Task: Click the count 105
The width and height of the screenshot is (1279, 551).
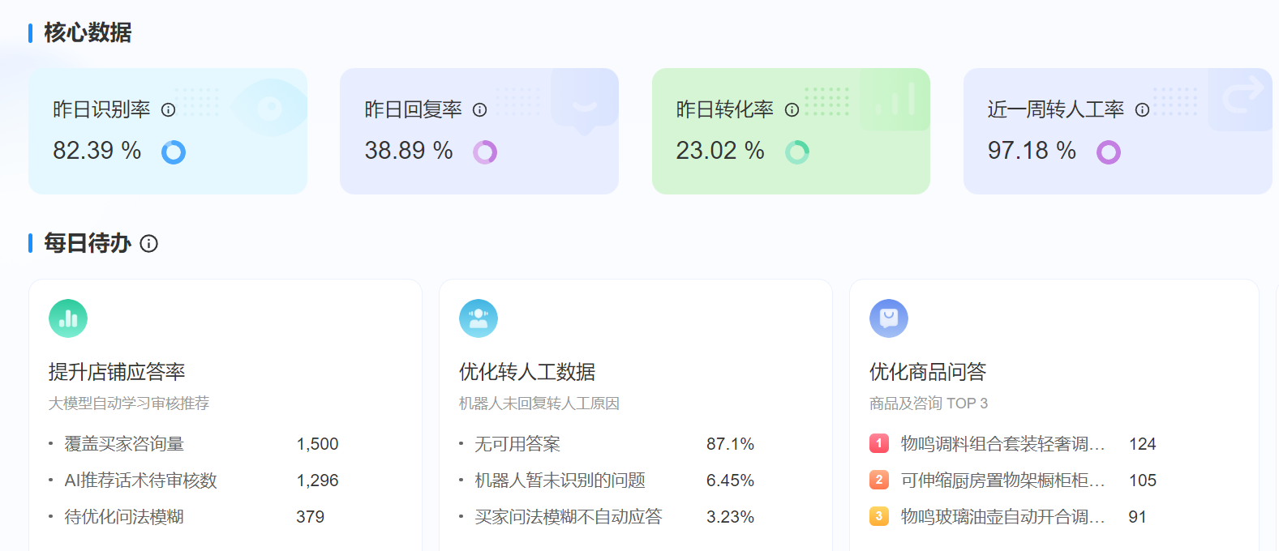Action: (x=1143, y=481)
